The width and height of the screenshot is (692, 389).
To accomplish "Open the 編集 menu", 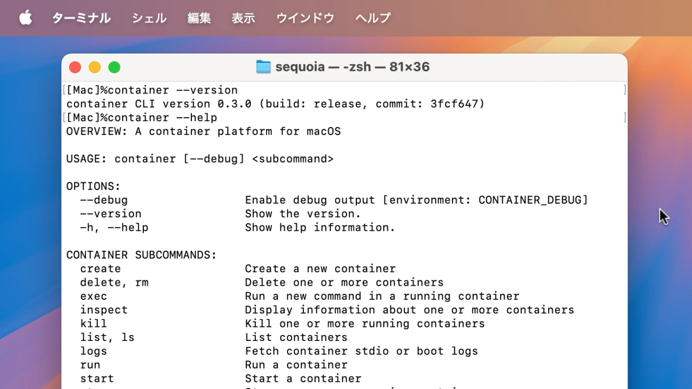I will (x=199, y=18).
